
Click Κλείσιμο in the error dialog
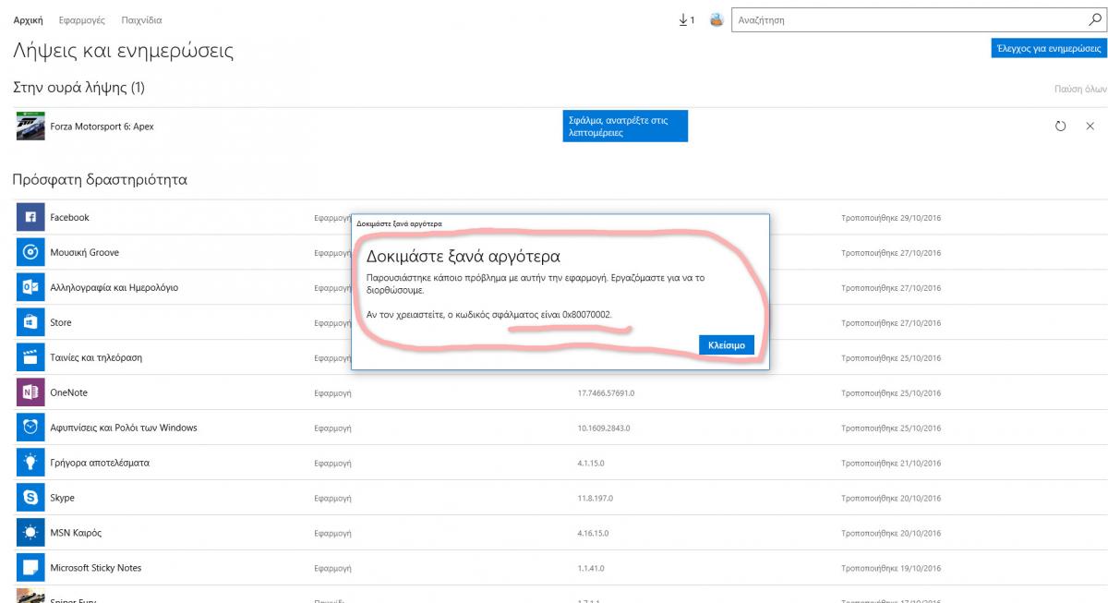click(727, 344)
